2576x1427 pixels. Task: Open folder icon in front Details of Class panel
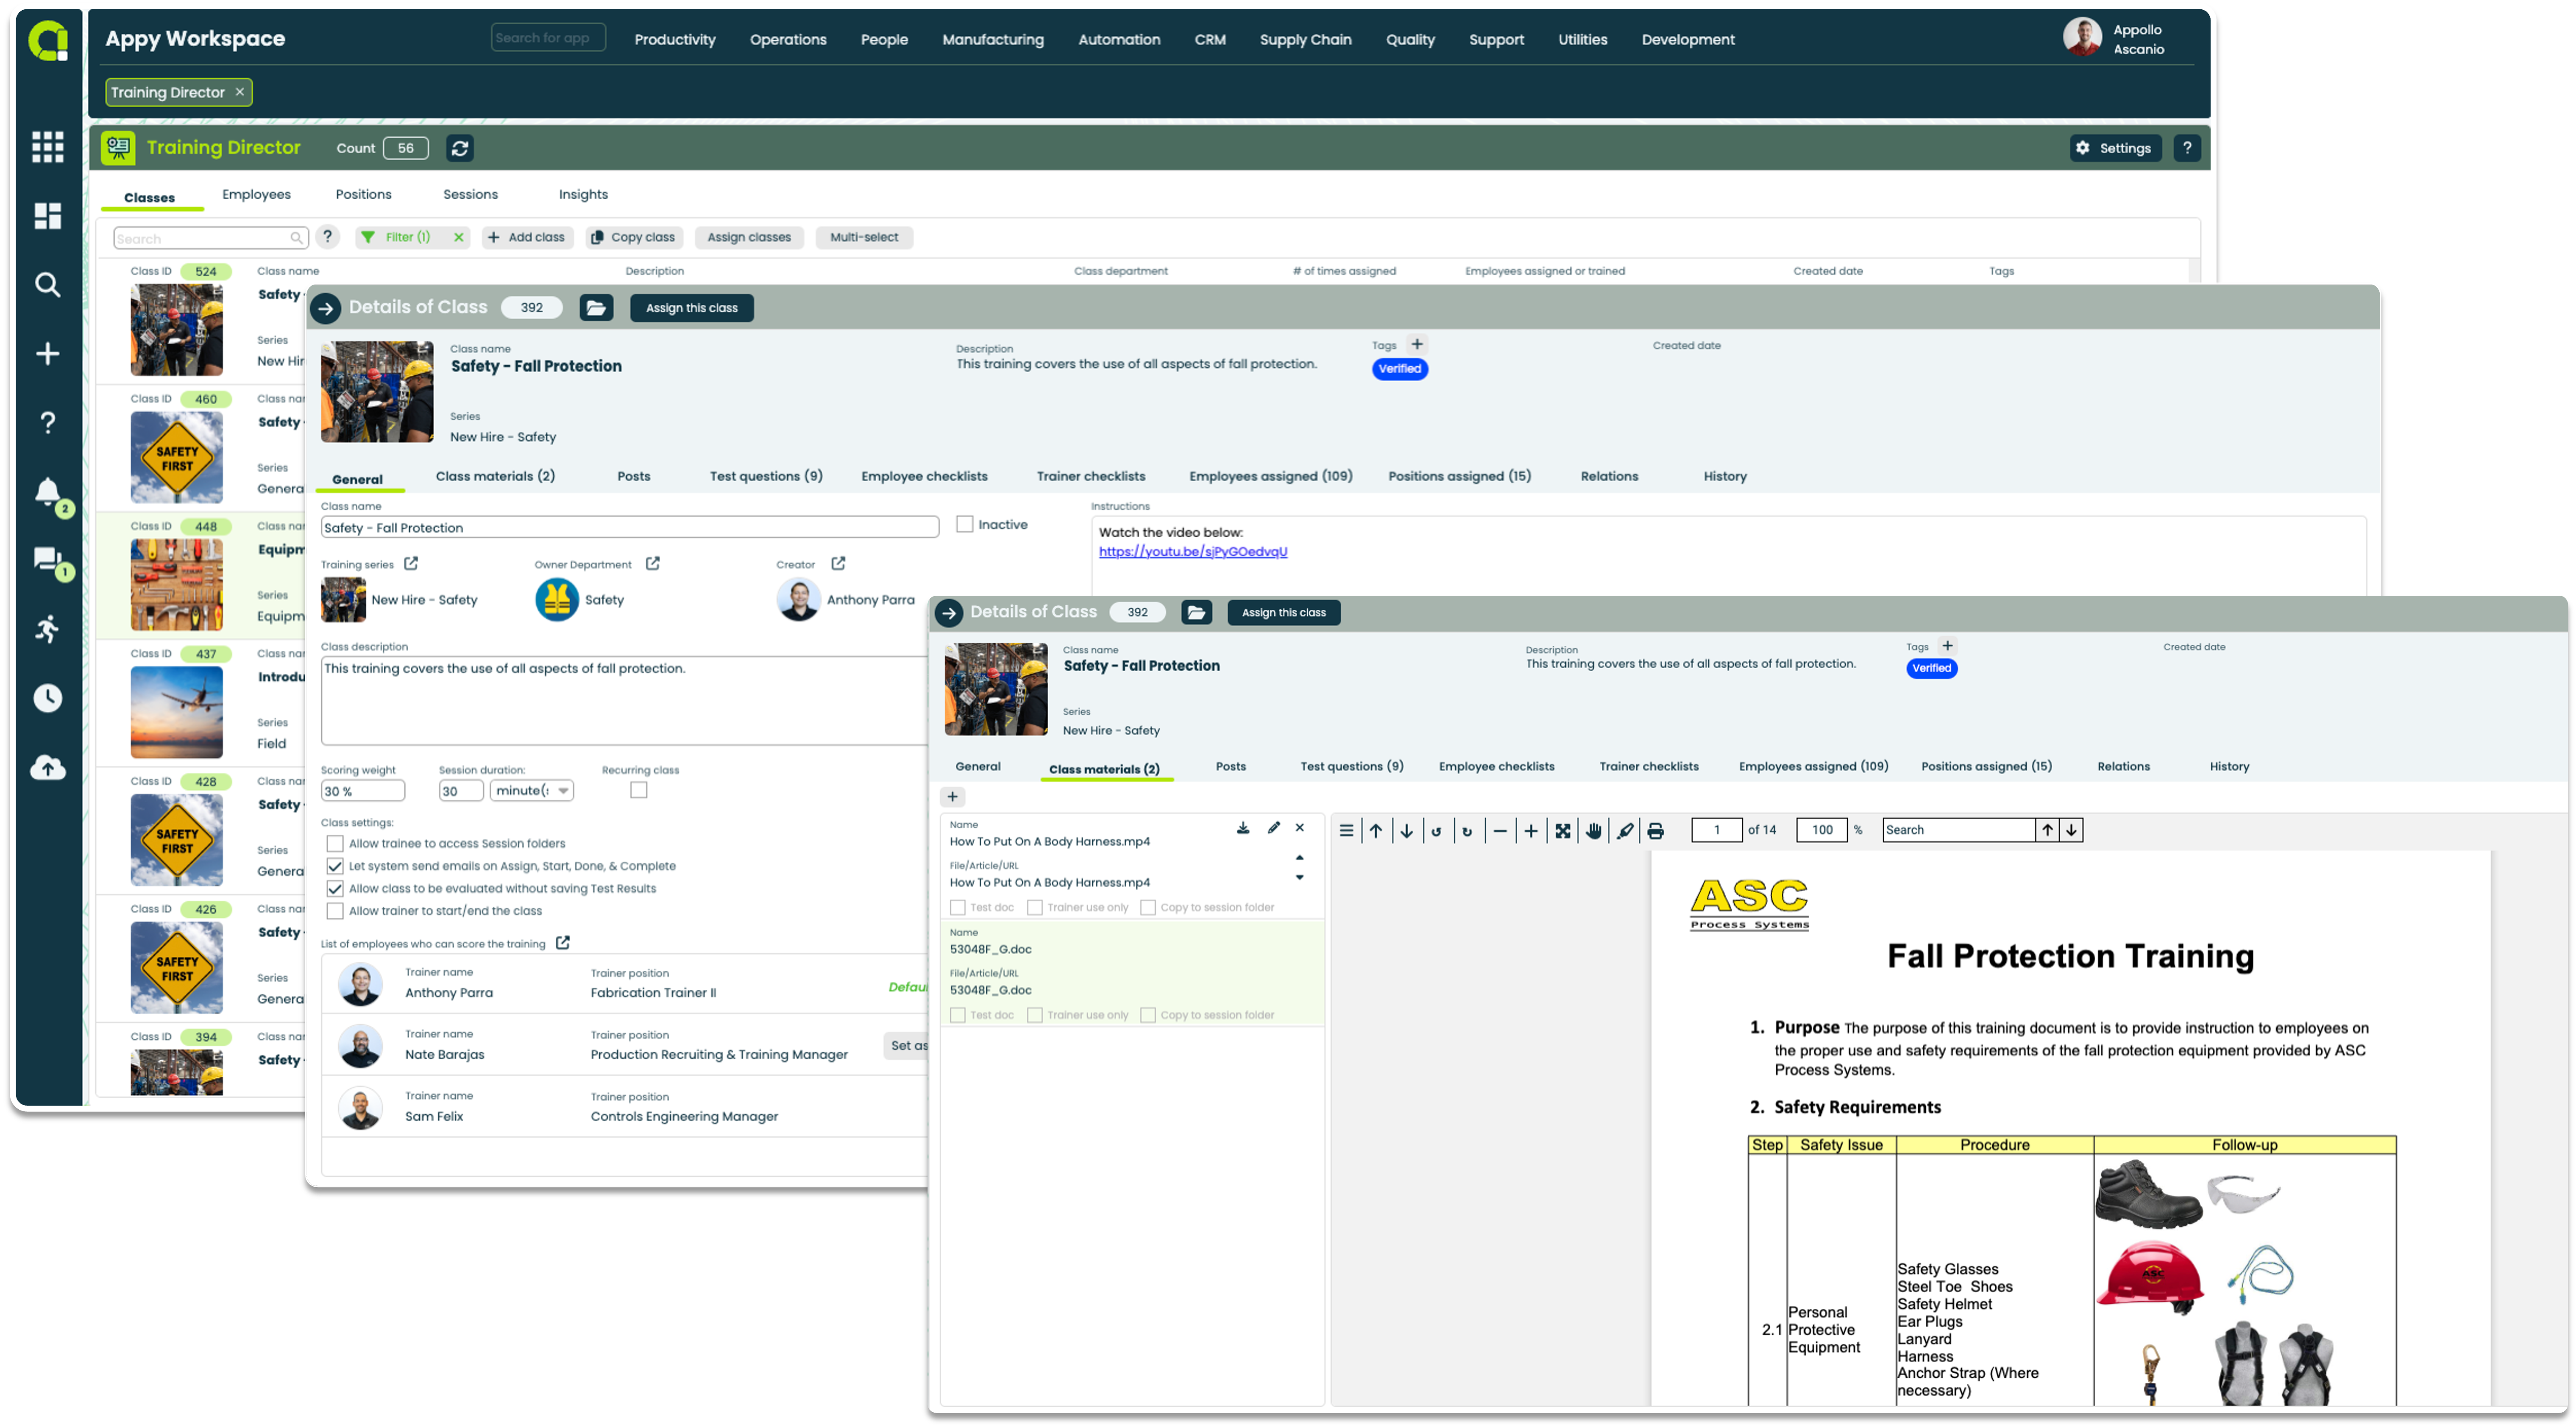point(1196,613)
